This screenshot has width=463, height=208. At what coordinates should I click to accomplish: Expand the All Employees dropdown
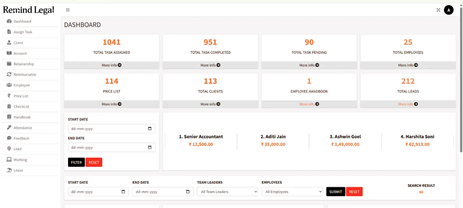(292, 192)
